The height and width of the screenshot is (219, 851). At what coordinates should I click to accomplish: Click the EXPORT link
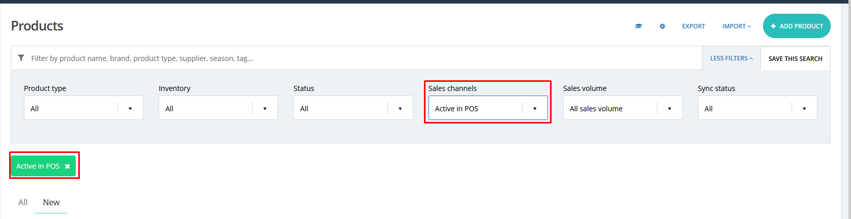tap(693, 26)
